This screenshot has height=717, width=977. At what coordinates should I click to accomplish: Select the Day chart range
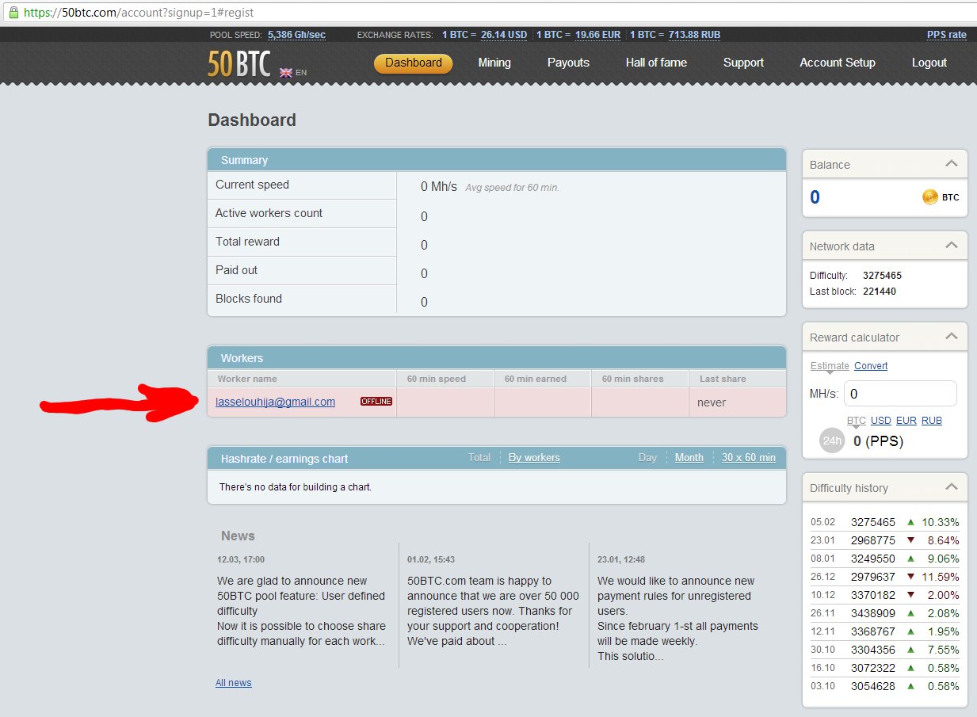647,457
